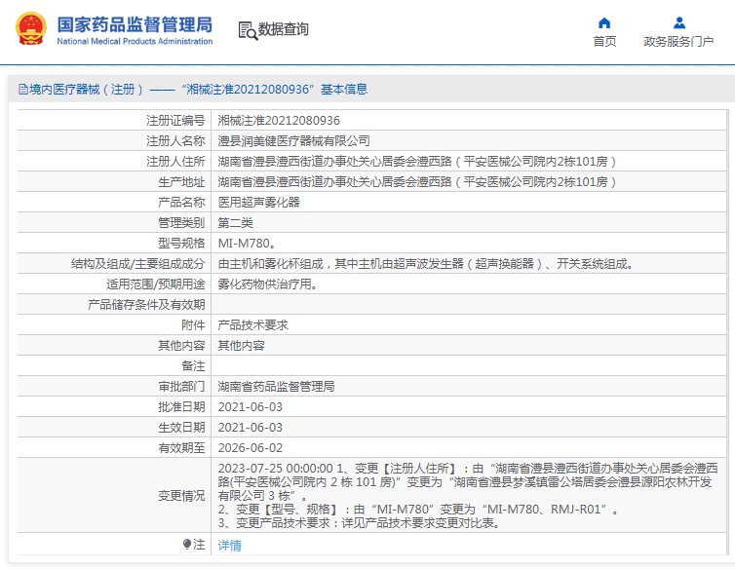The width and height of the screenshot is (735, 569).
Task: Click the 产品储存条件及有效期 label
Action: click(x=147, y=305)
